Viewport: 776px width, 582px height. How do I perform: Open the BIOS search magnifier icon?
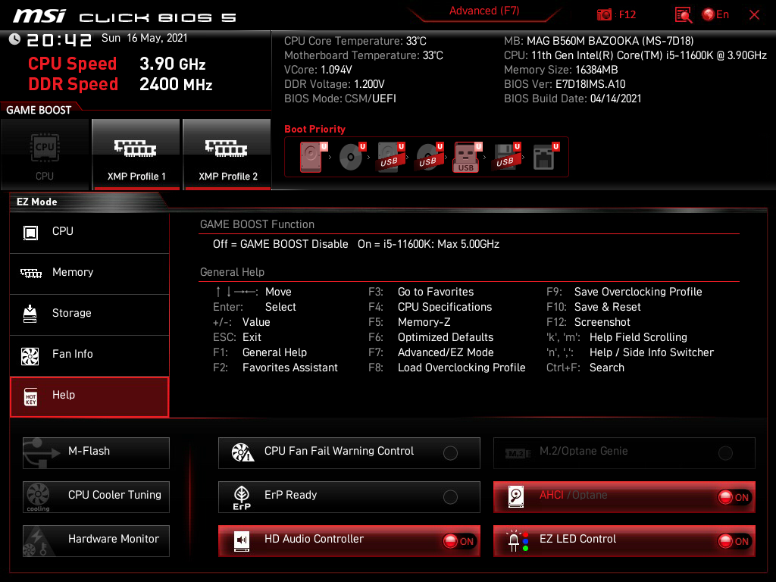pos(683,15)
